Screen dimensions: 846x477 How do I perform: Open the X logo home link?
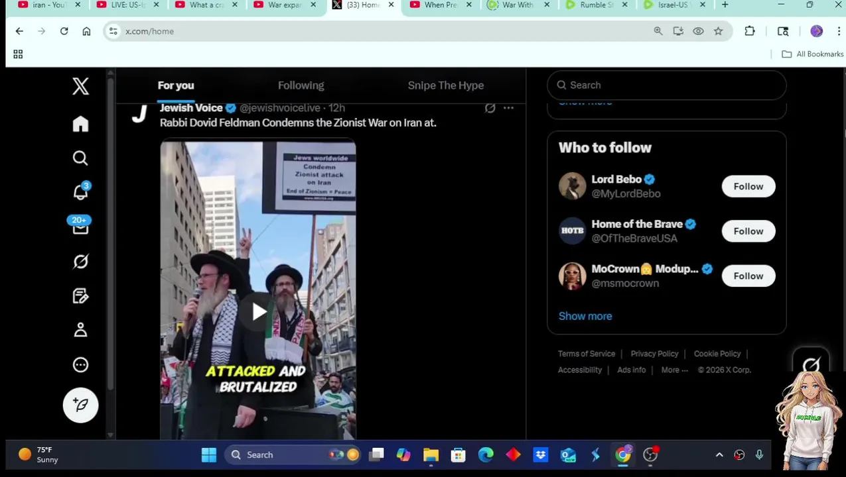point(80,86)
